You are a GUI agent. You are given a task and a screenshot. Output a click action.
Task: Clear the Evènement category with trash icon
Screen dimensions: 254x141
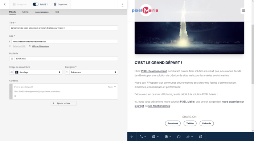[x=115, y=72]
